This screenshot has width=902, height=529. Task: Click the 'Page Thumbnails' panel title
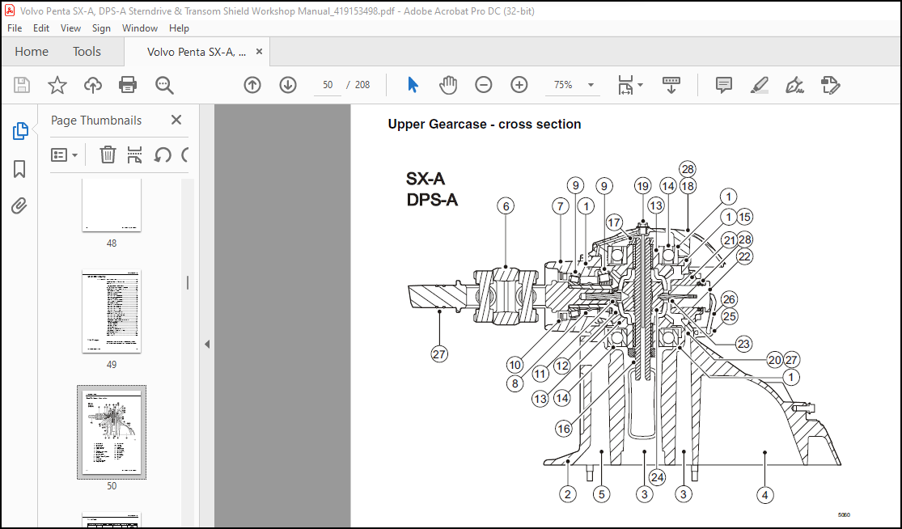pos(96,121)
